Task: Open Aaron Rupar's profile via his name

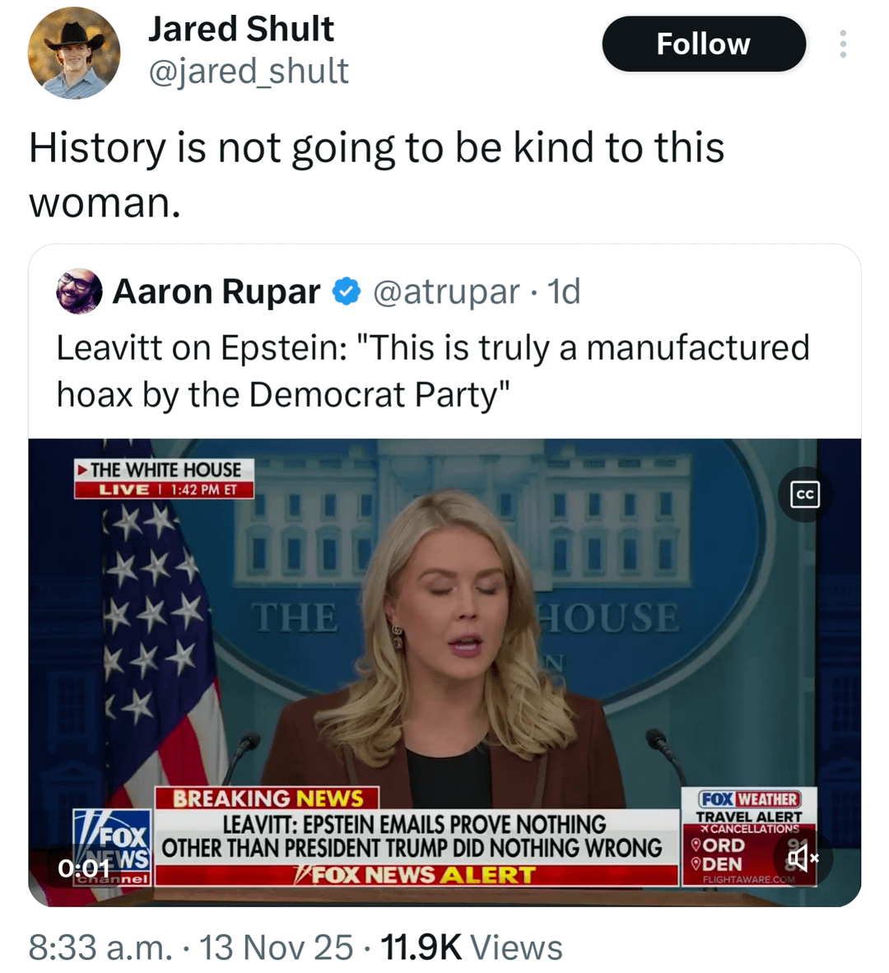Action: [x=216, y=291]
